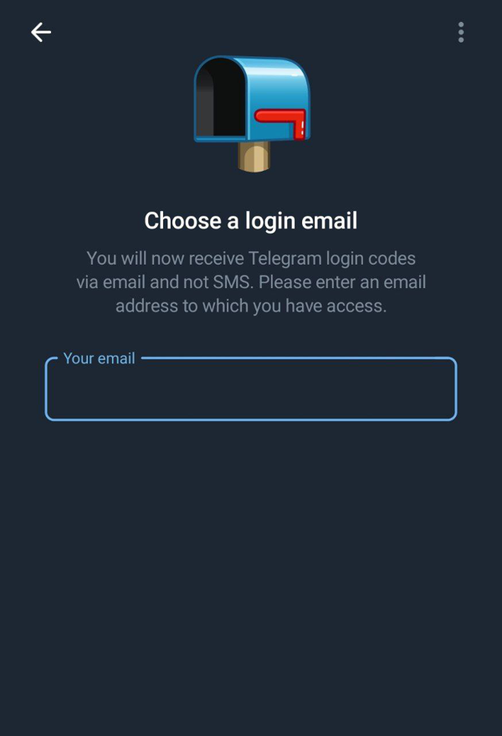Click the word 'login' in the heading
Screen dimensions: 502x736
click(269, 222)
